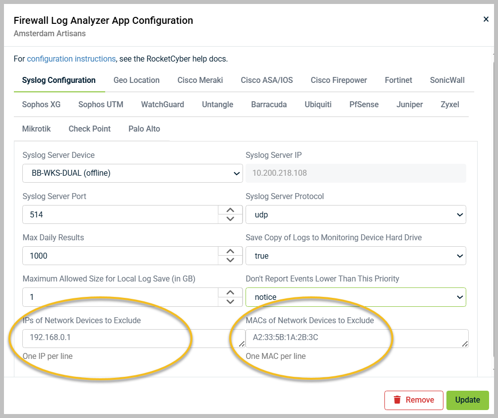Increase the Maximum Allowed Size value
This screenshot has width=498, height=418.
click(230, 293)
